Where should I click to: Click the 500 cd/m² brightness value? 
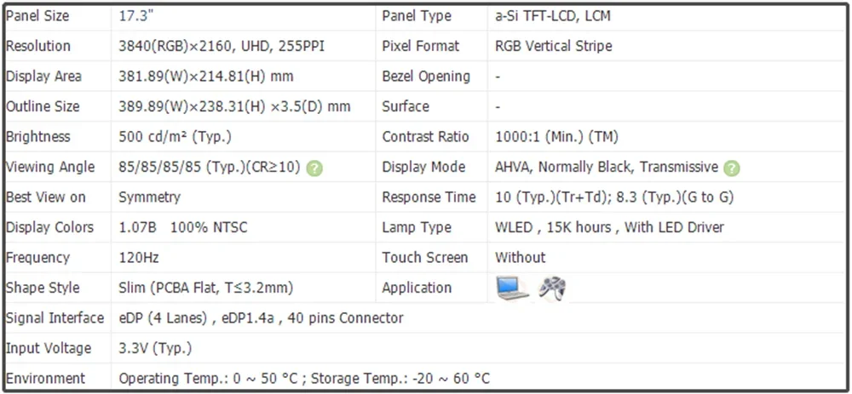(x=175, y=137)
